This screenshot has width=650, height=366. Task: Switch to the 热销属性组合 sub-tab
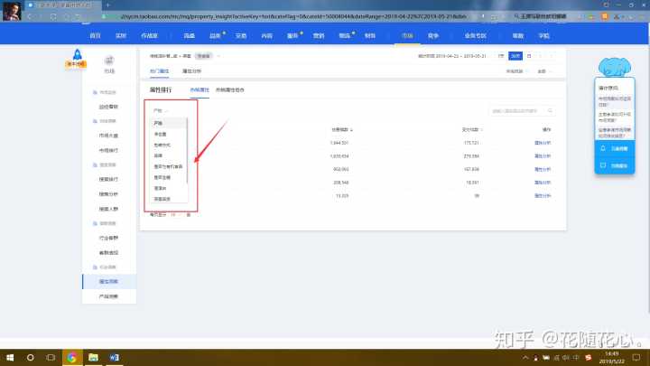[230, 89]
